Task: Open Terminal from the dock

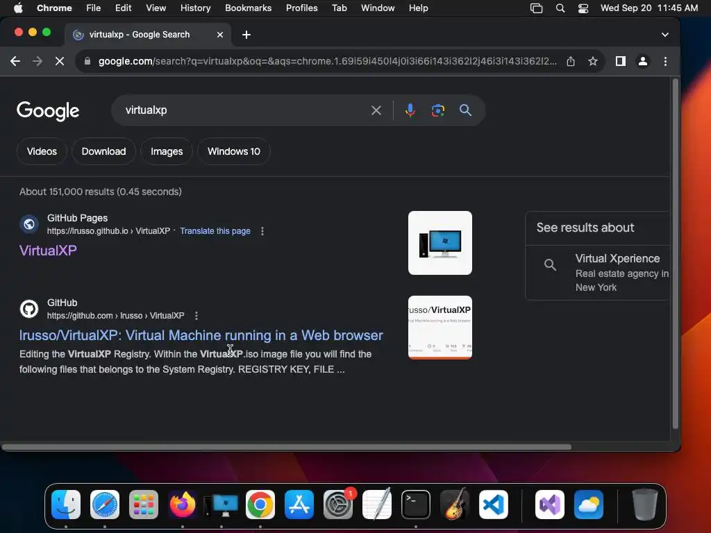Action: [x=416, y=505]
